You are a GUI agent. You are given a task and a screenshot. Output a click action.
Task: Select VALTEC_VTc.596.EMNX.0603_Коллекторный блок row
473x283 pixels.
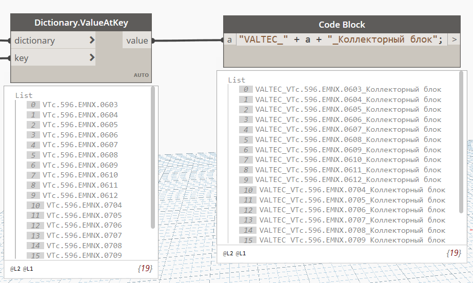coord(348,89)
